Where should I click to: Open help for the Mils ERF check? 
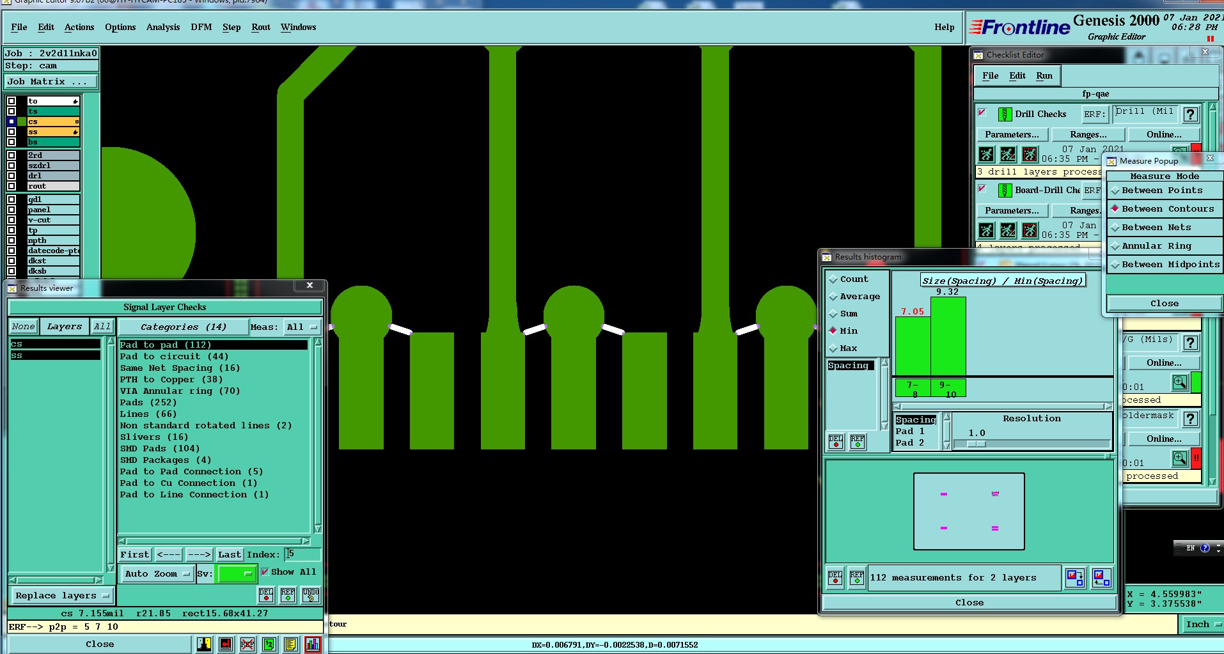tap(1190, 343)
